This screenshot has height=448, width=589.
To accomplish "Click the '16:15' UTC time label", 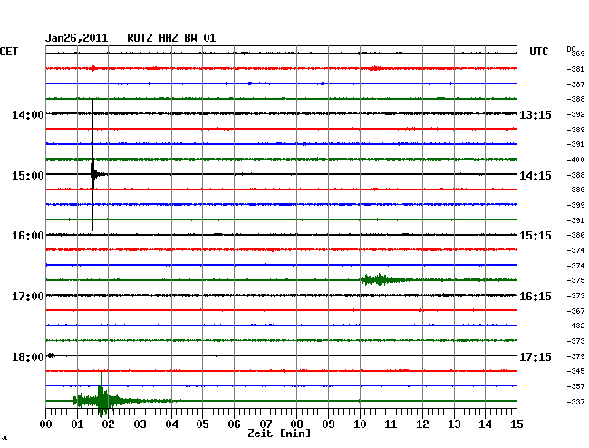I will (536, 297).
